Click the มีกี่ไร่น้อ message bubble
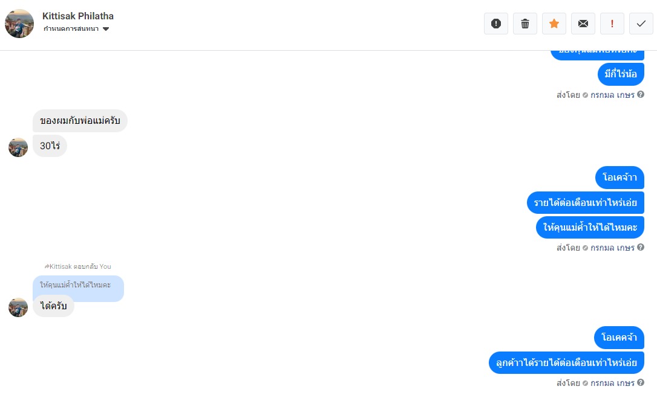This screenshot has width=657, height=395. (x=621, y=74)
